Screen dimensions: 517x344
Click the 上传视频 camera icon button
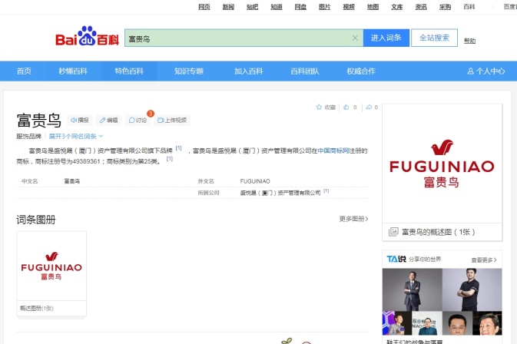click(172, 121)
